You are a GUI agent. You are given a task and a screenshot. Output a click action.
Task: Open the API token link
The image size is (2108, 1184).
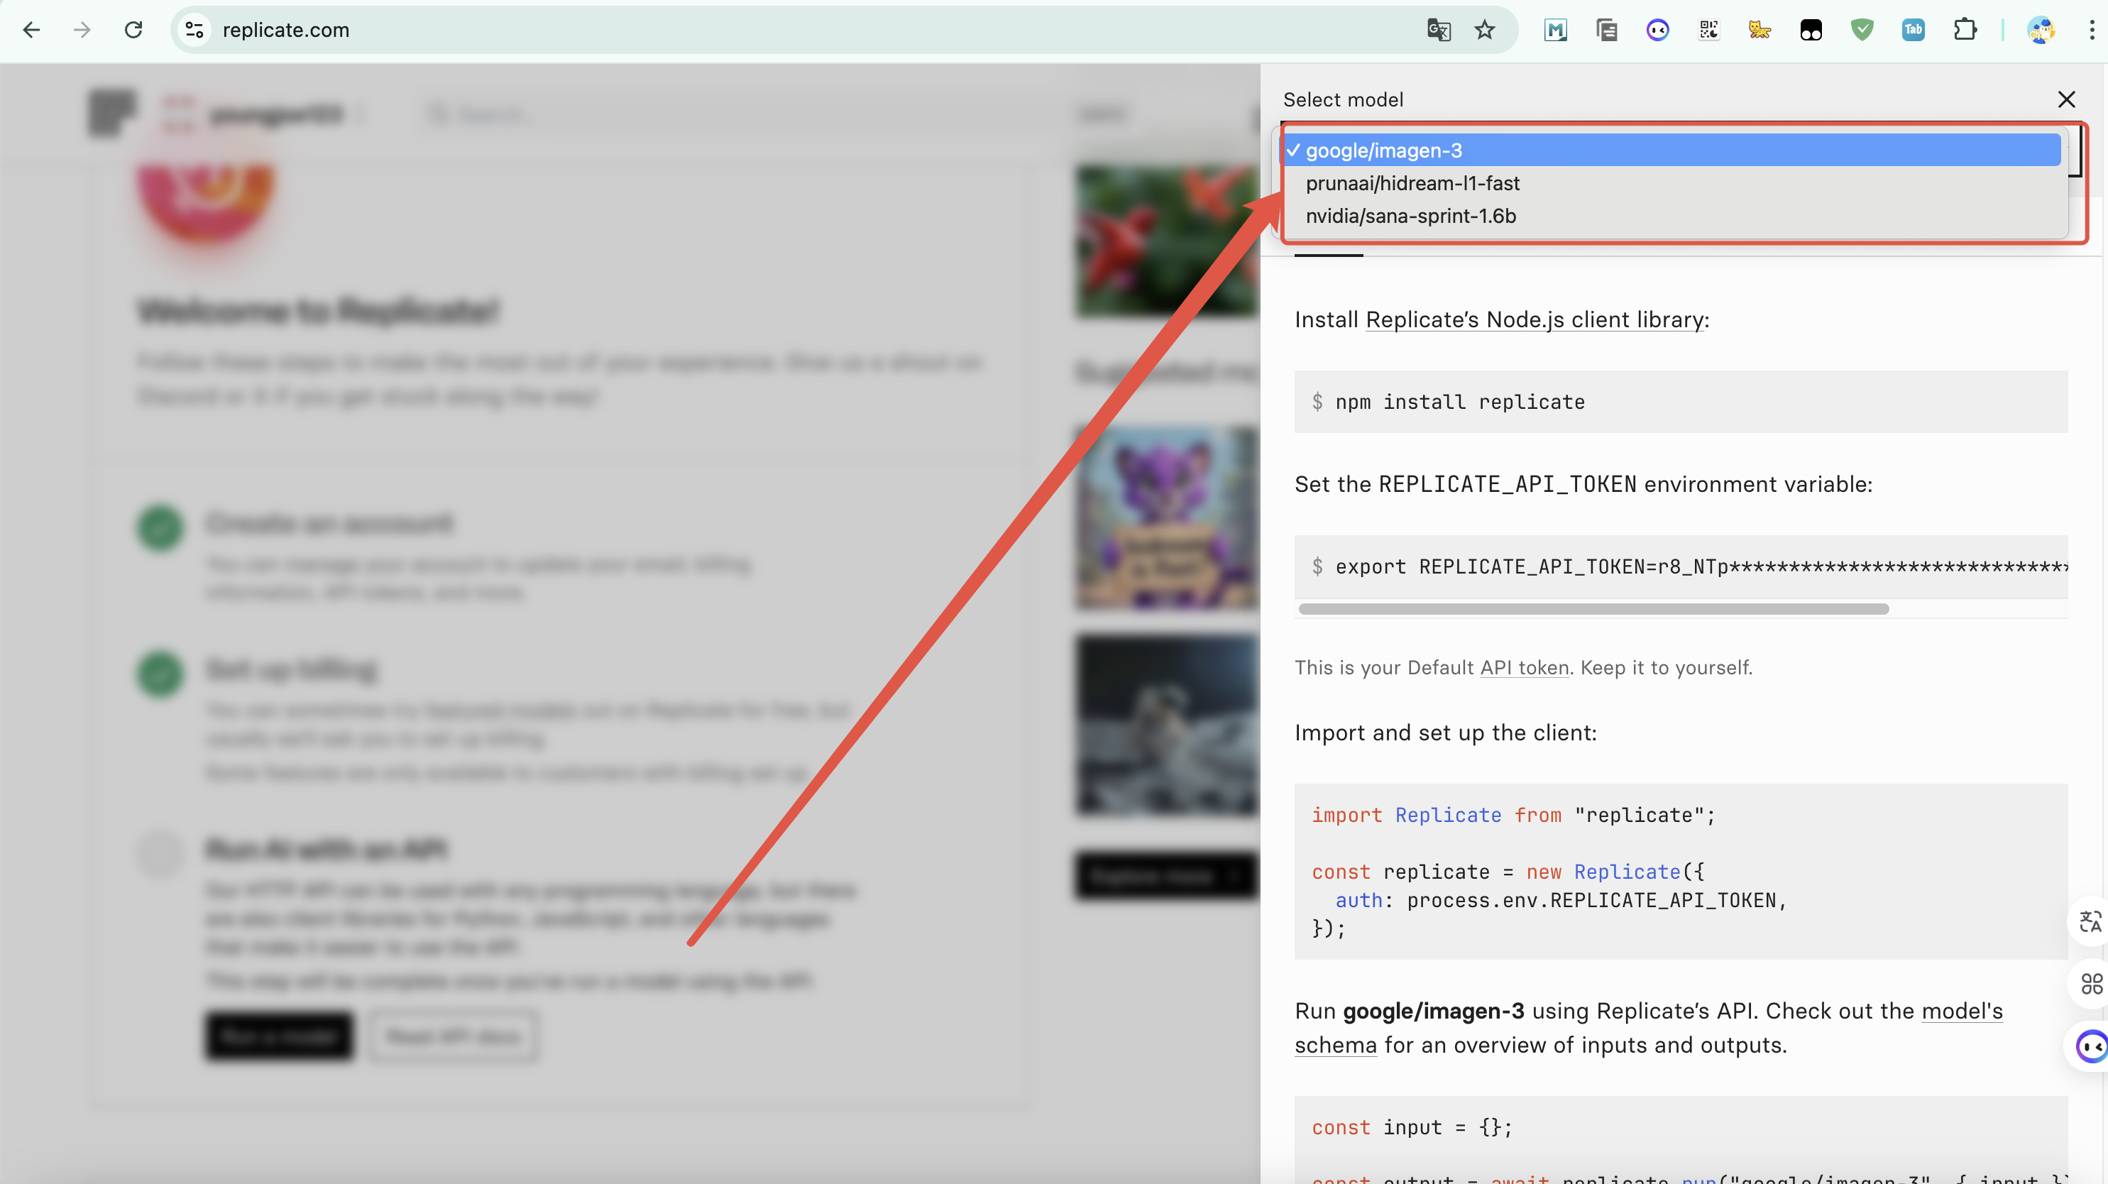point(1524,668)
